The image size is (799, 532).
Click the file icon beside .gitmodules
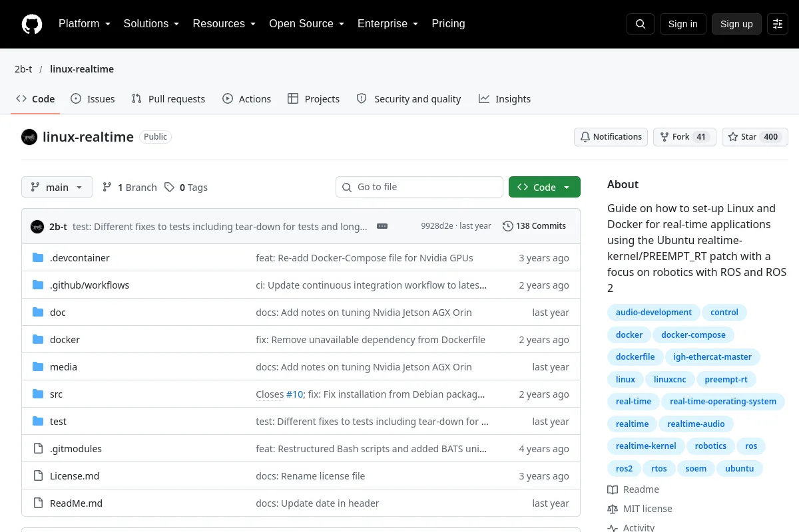[x=38, y=449]
